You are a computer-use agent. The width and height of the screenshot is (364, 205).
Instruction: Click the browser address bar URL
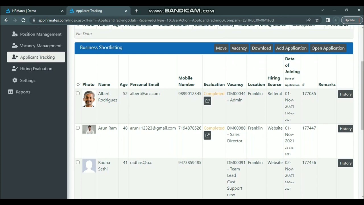click(x=156, y=20)
